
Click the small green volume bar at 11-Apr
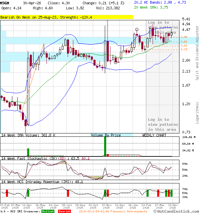coord(28,152)
